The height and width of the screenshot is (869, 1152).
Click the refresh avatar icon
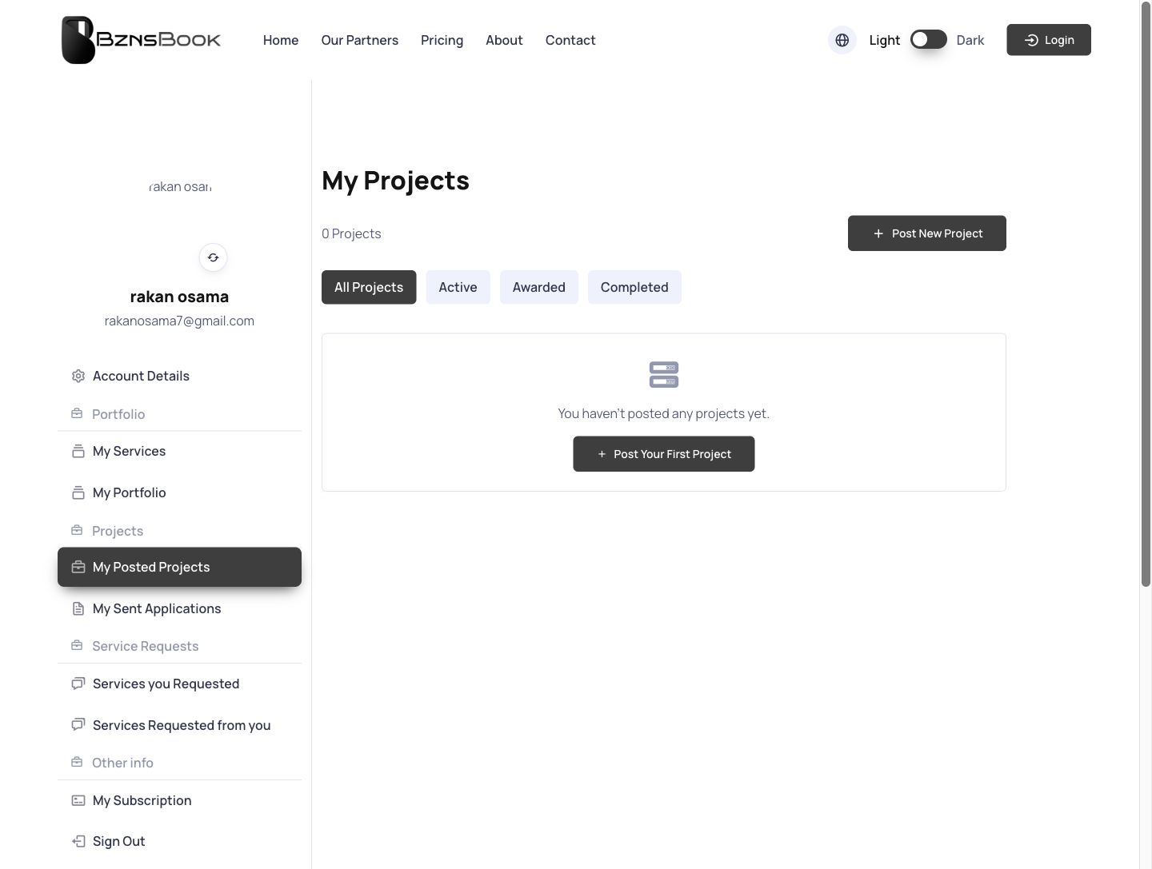click(214, 257)
